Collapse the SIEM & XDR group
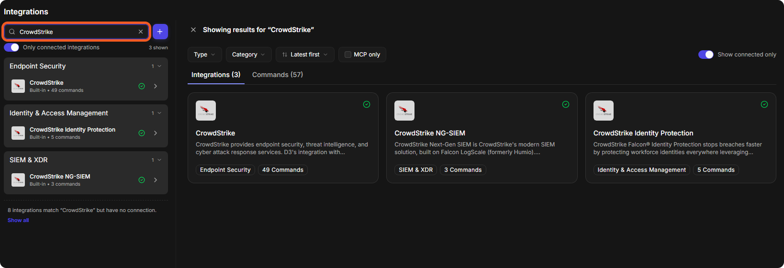The height and width of the screenshot is (268, 784). click(159, 160)
